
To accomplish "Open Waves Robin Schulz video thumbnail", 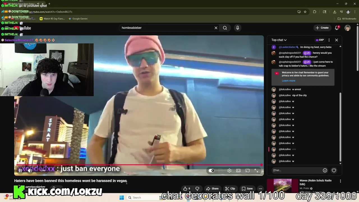I will point(282,185).
